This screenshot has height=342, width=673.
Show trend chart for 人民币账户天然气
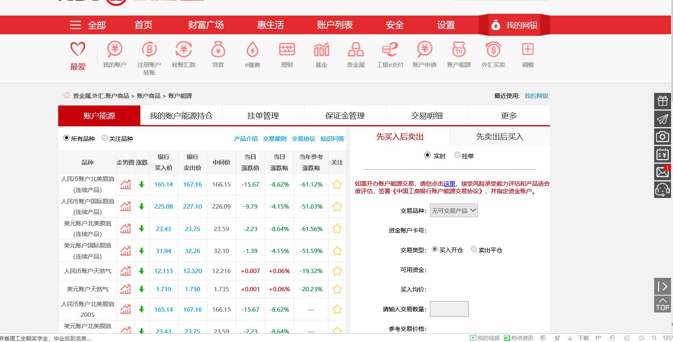tap(125, 271)
